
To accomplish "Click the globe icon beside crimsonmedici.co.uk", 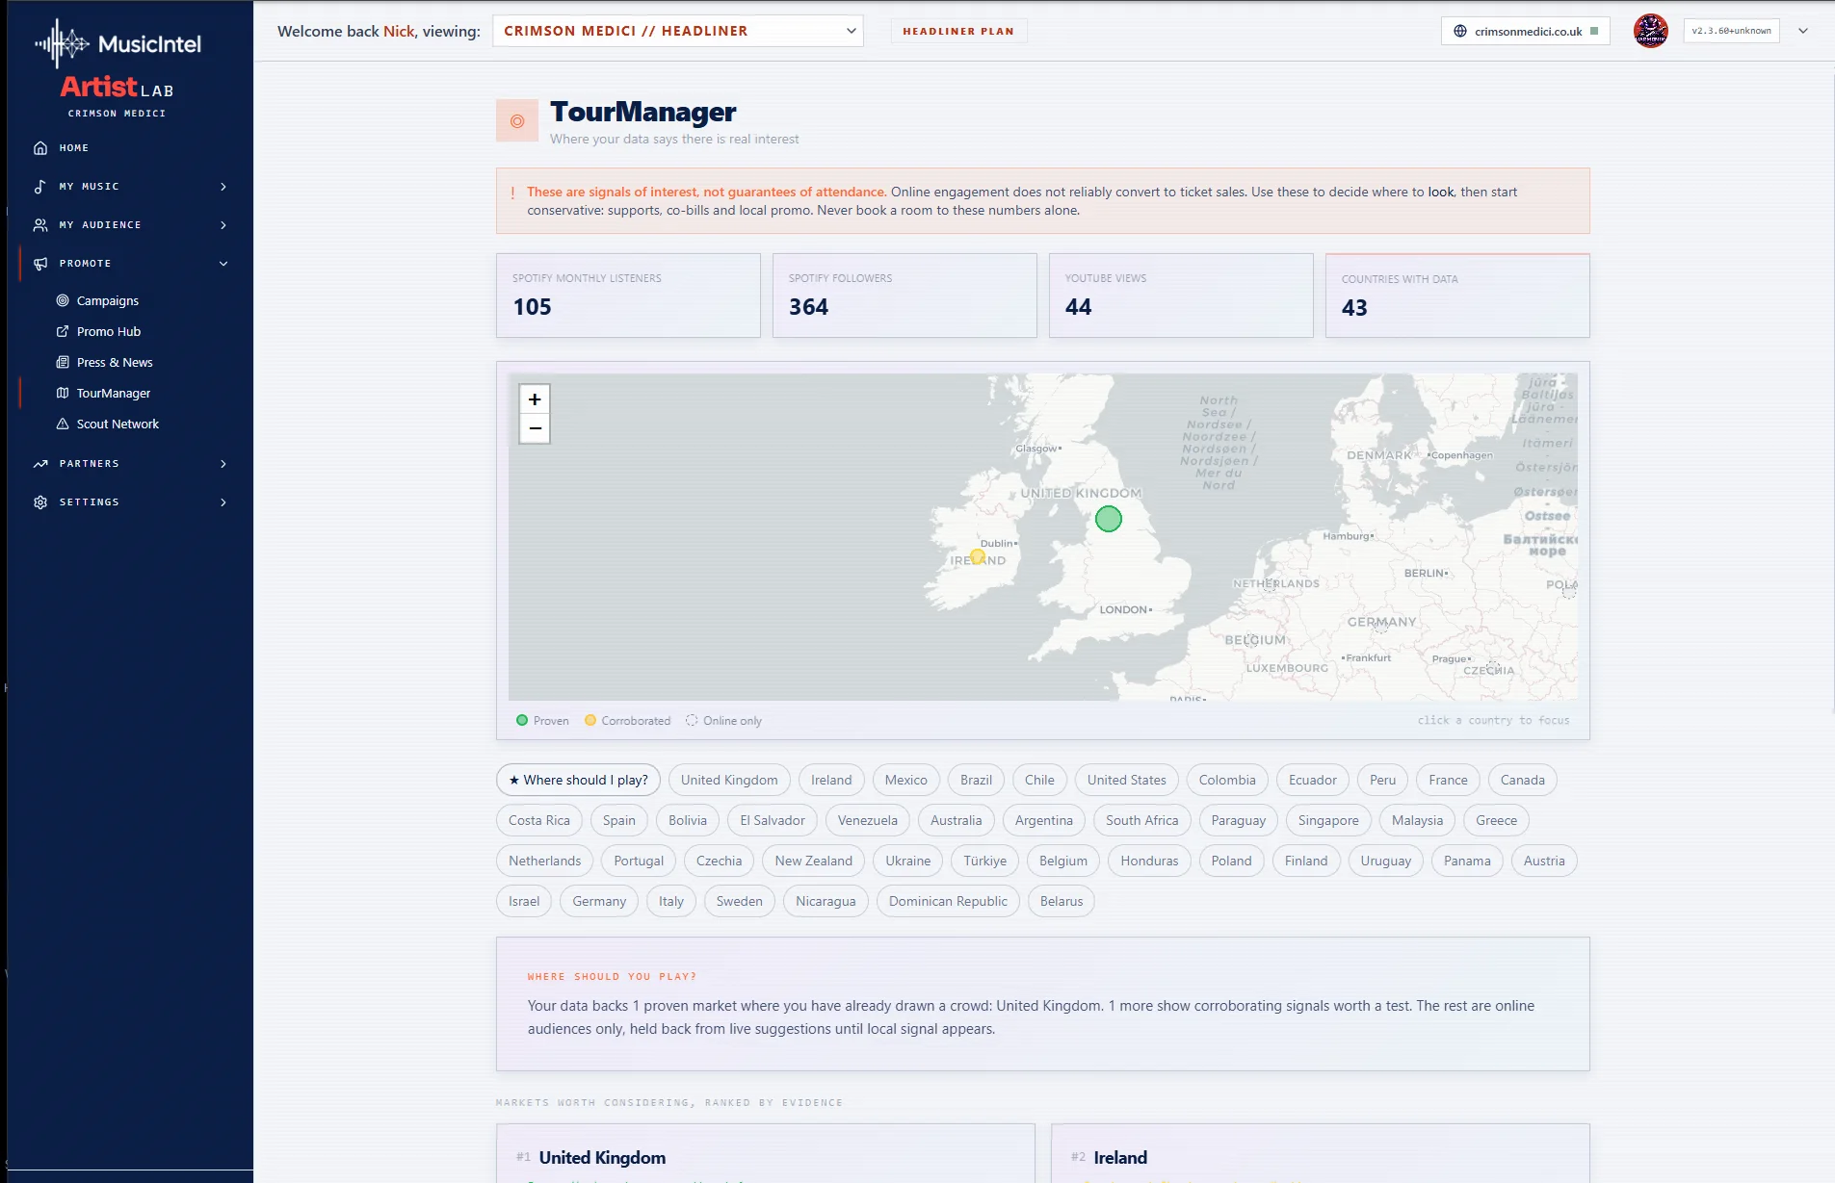I will [x=1460, y=31].
